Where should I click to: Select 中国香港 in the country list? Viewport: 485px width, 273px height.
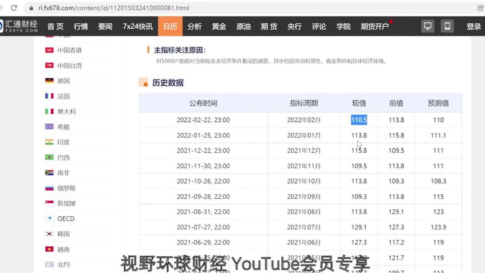[x=70, y=50]
